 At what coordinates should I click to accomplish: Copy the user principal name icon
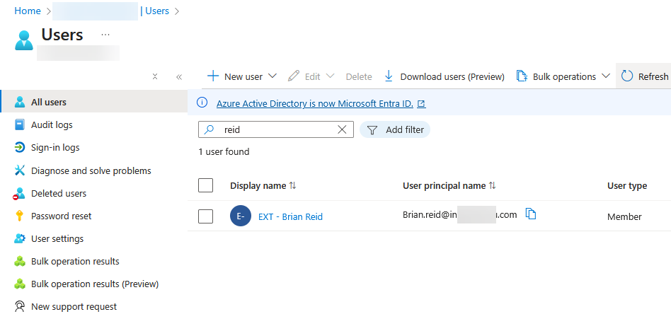(x=531, y=214)
